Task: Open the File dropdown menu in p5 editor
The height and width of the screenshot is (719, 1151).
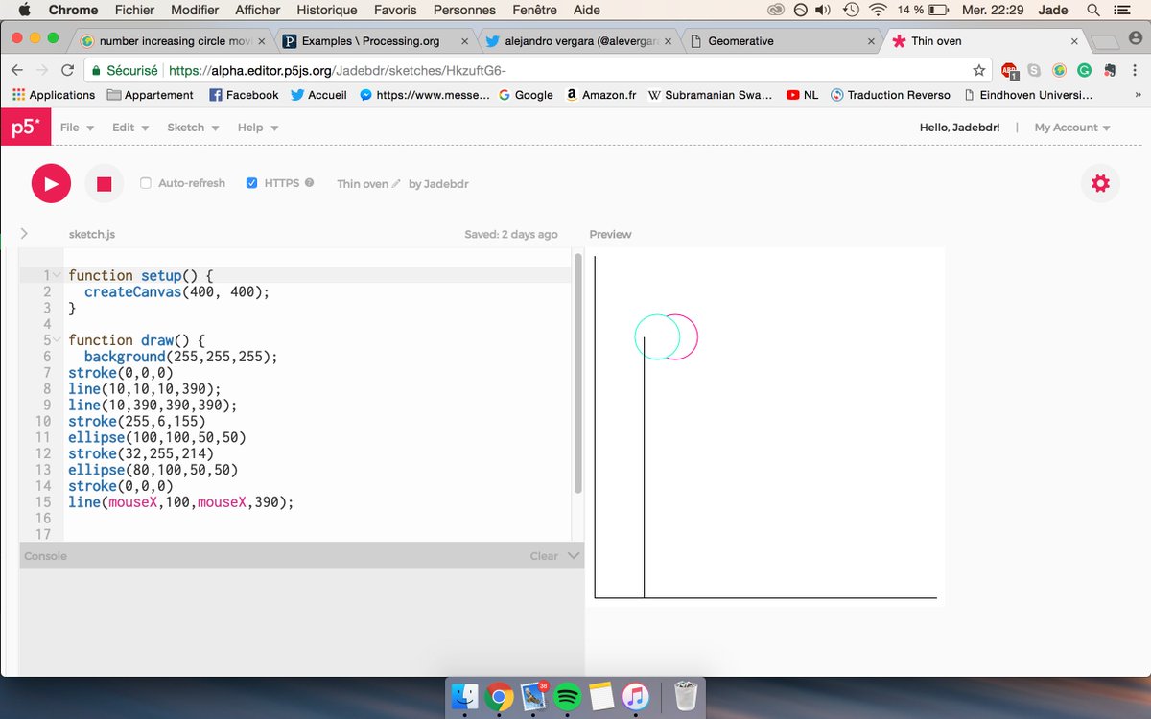Action: tap(77, 128)
